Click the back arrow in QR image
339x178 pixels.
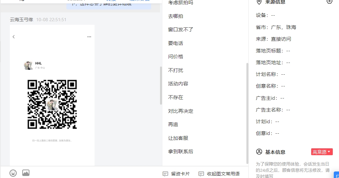click(x=14, y=37)
